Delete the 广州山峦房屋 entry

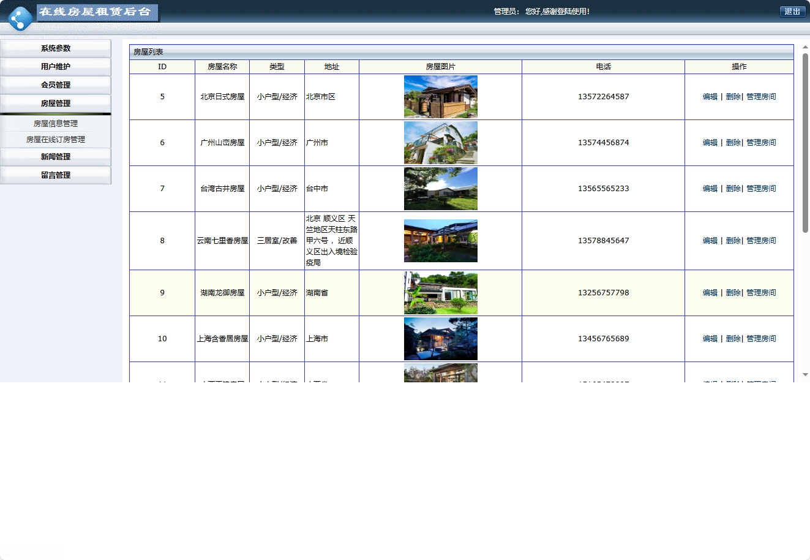pyautogui.click(x=733, y=142)
